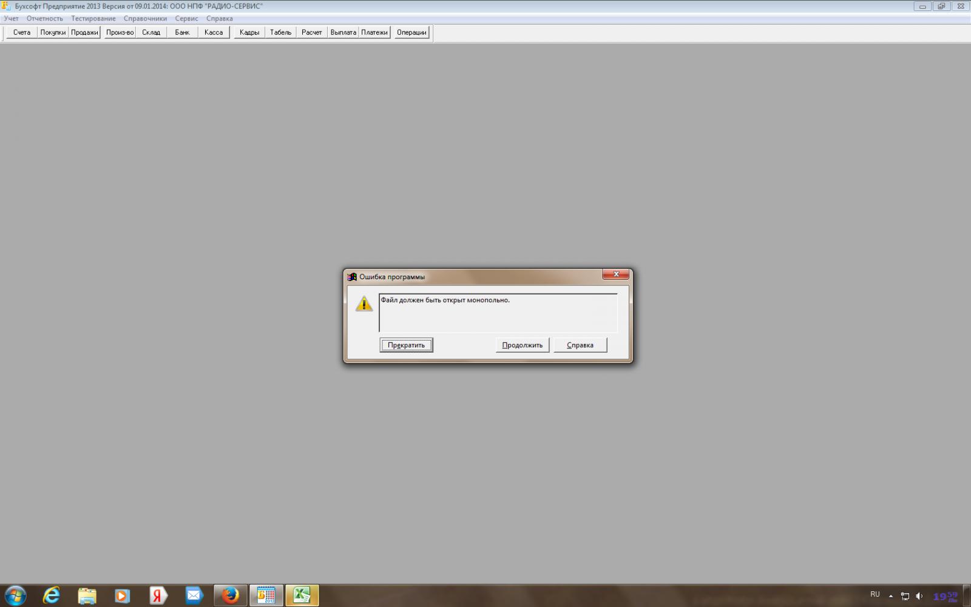Open the mail app from the taskbar
The height and width of the screenshot is (607, 971).
click(x=194, y=595)
